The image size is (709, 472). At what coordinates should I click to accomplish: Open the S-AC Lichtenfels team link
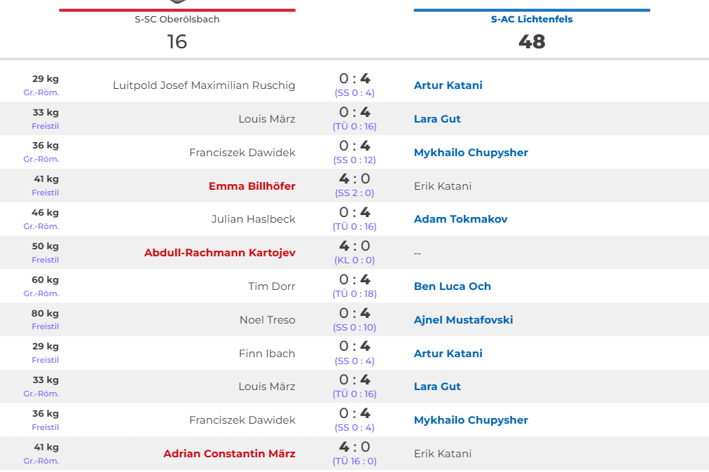click(531, 20)
